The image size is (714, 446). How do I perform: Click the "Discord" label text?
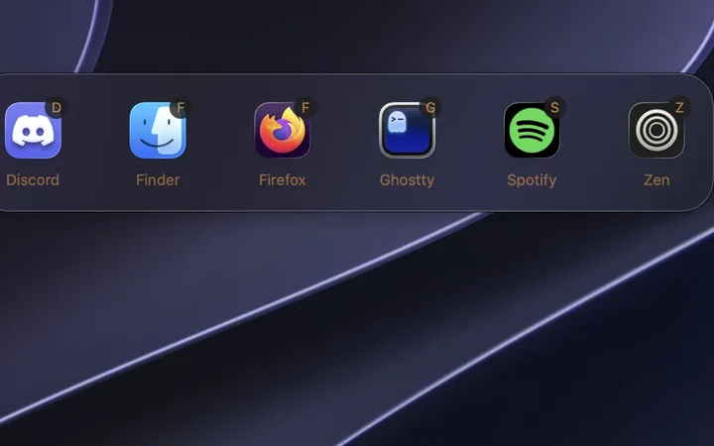pyautogui.click(x=33, y=179)
